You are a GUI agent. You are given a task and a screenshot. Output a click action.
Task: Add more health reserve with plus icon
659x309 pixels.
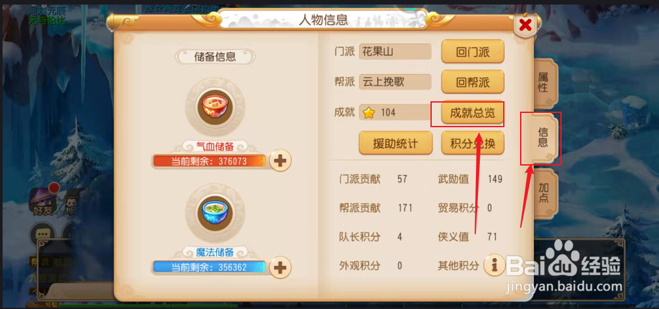[280, 160]
